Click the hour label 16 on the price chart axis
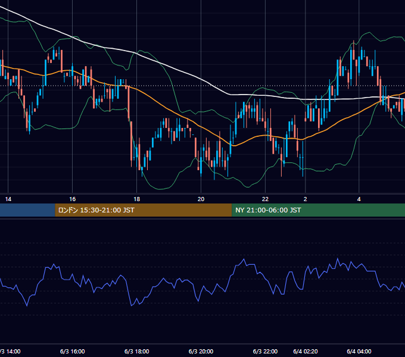The height and width of the screenshot is (357, 405). [73, 199]
